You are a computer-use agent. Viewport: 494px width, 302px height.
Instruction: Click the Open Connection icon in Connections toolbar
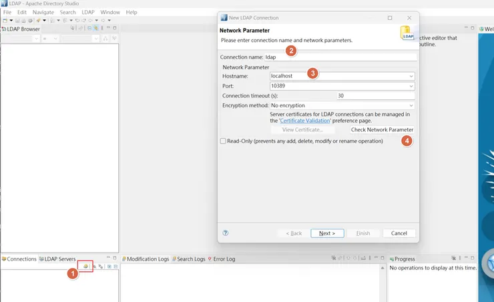click(x=95, y=267)
